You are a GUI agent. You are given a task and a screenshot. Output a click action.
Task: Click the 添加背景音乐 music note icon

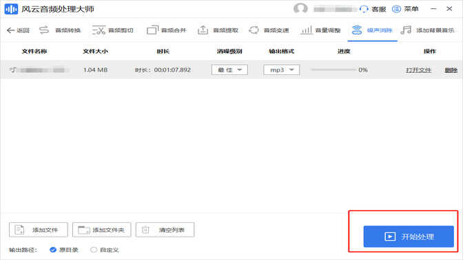[406, 30]
